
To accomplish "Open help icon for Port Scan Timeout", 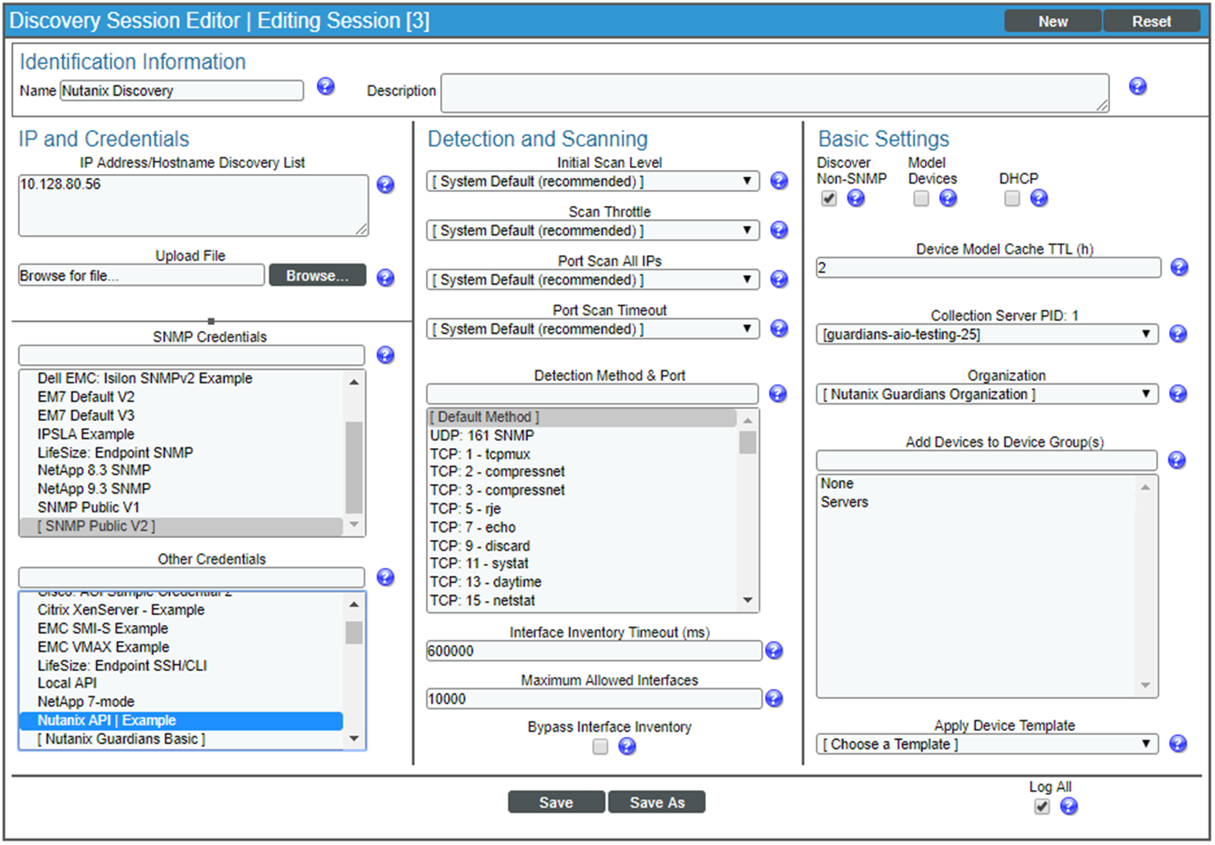I will 779,328.
